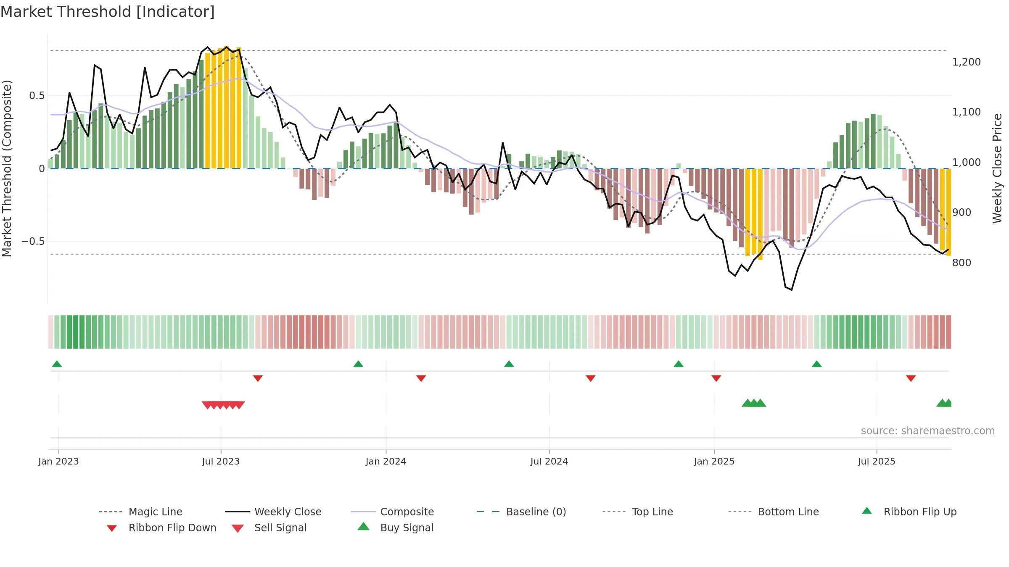Click the 800 price axis label
The image size is (1009, 567).
[x=962, y=263]
